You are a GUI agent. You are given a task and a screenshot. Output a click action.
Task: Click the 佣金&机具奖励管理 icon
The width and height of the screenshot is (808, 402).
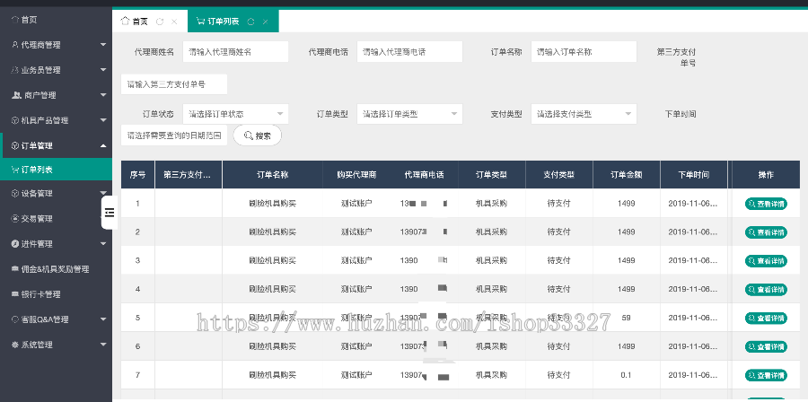click(x=15, y=269)
